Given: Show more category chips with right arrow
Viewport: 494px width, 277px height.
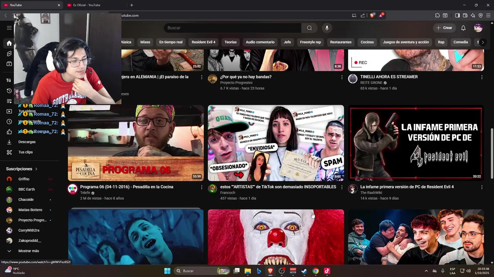Looking at the screenshot, I should pyautogui.click(x=482, y=42).
